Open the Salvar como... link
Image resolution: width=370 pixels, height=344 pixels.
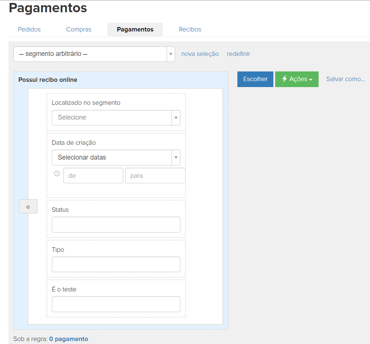(x=346, y=79)
